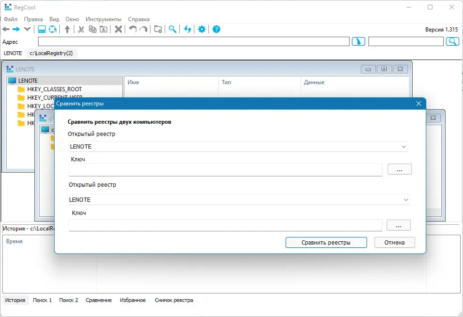Click the Сравнить реестры двух компьютеров heading
Screen dimensions: 463x317
pos(120,122)
